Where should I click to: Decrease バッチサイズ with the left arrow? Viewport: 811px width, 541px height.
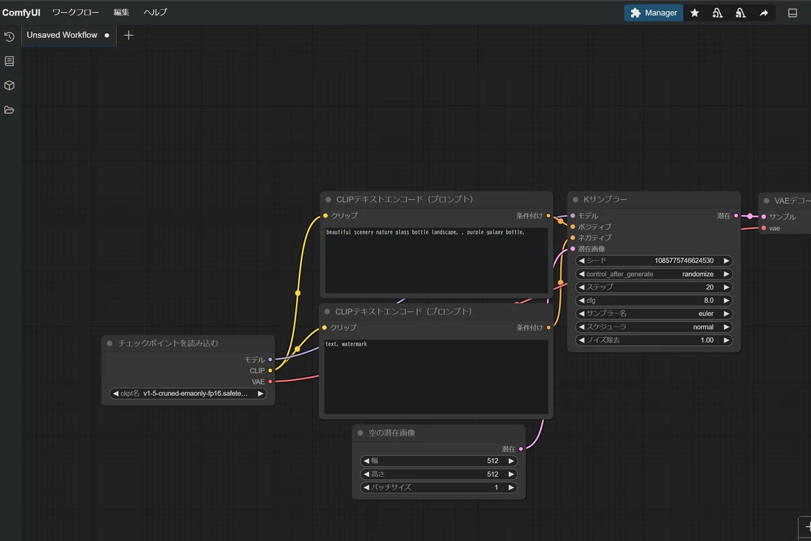click(366, 487)
